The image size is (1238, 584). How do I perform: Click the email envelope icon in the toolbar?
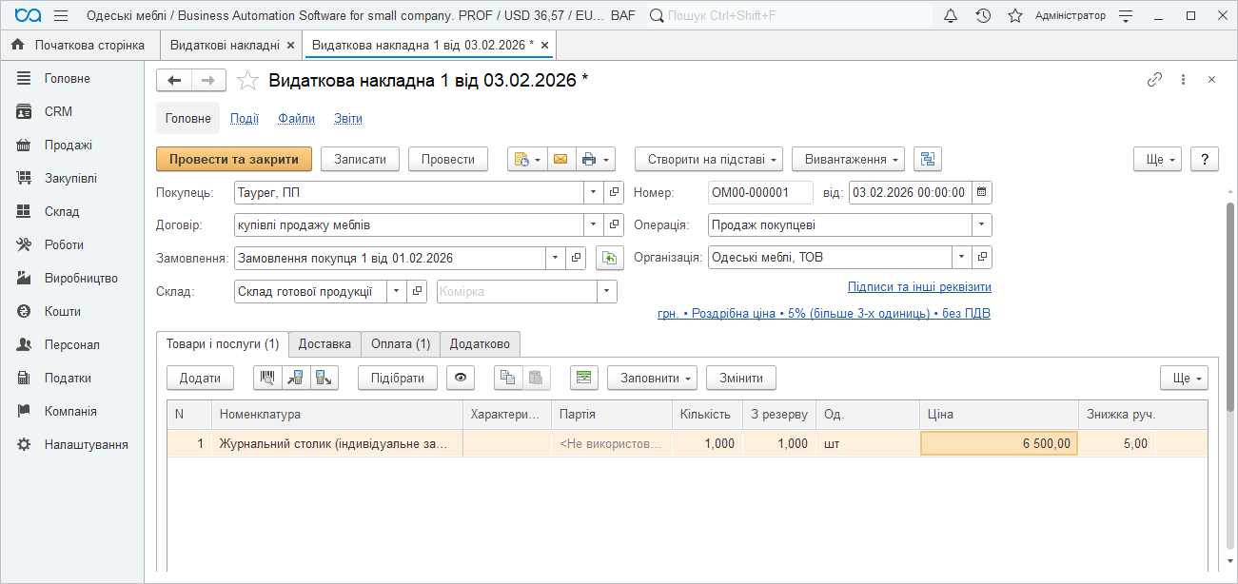560,160
